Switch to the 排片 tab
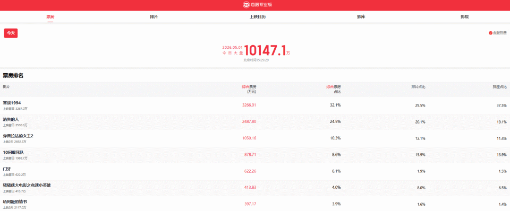Viewport: 510px width, 211px height. [154, 16]
